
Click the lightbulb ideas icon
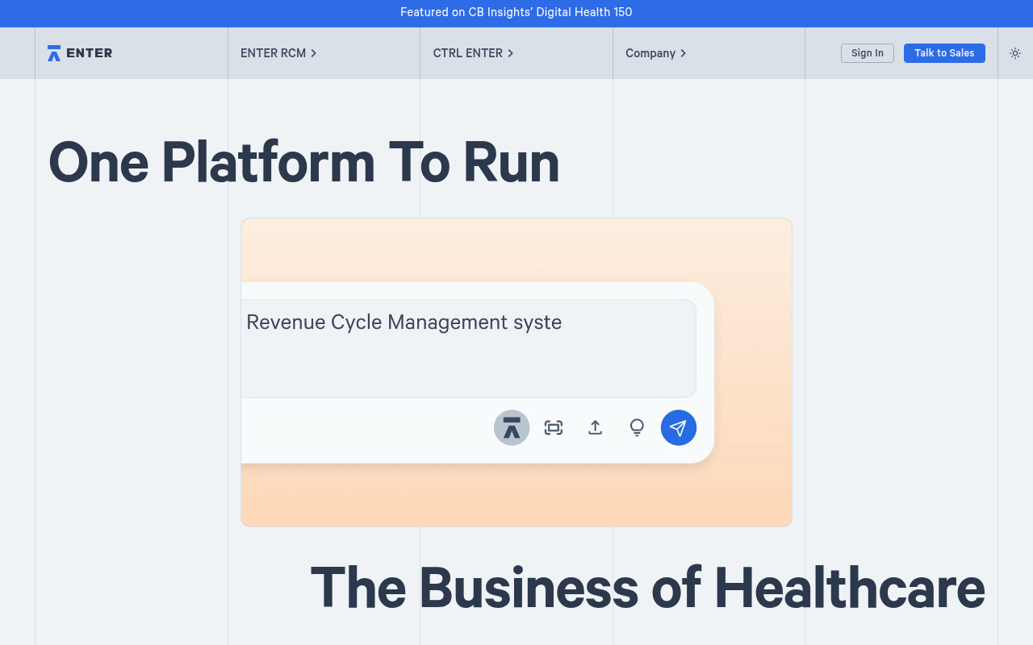tap(637, 427)
